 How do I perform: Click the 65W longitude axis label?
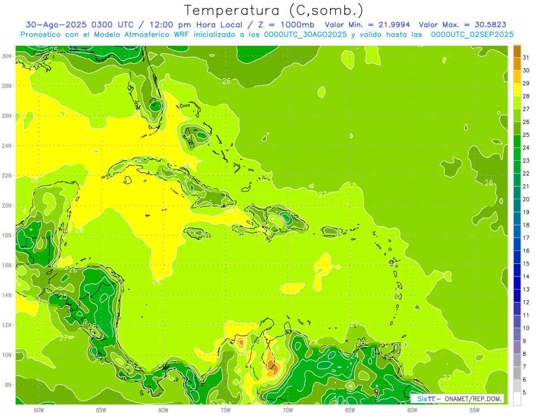350,410
